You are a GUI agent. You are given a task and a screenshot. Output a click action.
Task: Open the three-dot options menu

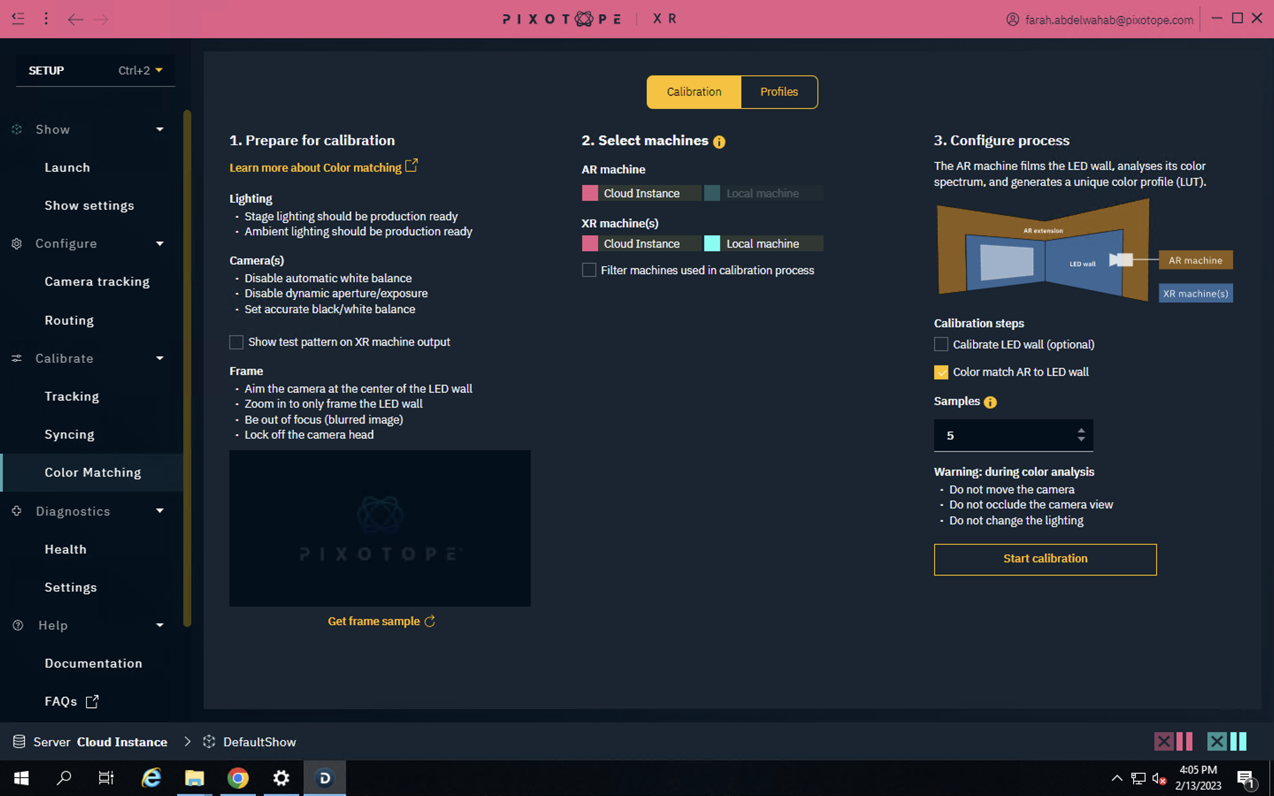tap(46, 19)
